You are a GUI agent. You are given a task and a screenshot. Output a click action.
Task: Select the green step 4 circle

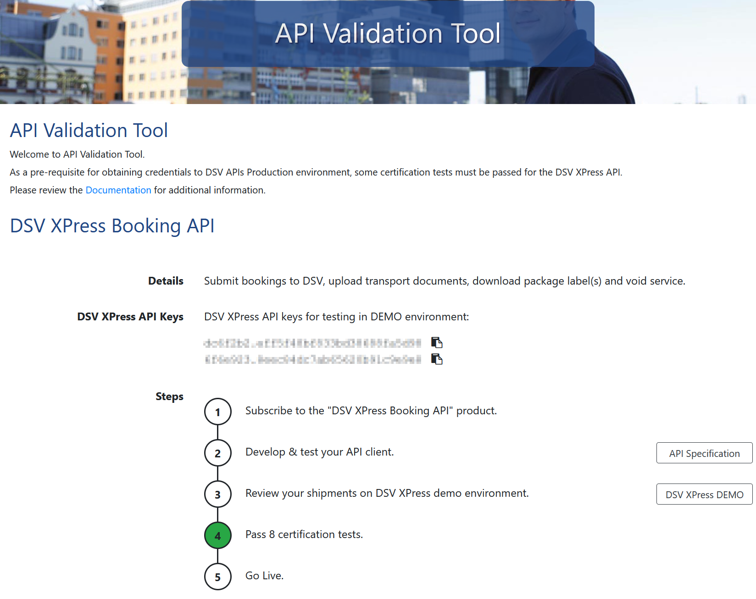click(x=217, y=535)
